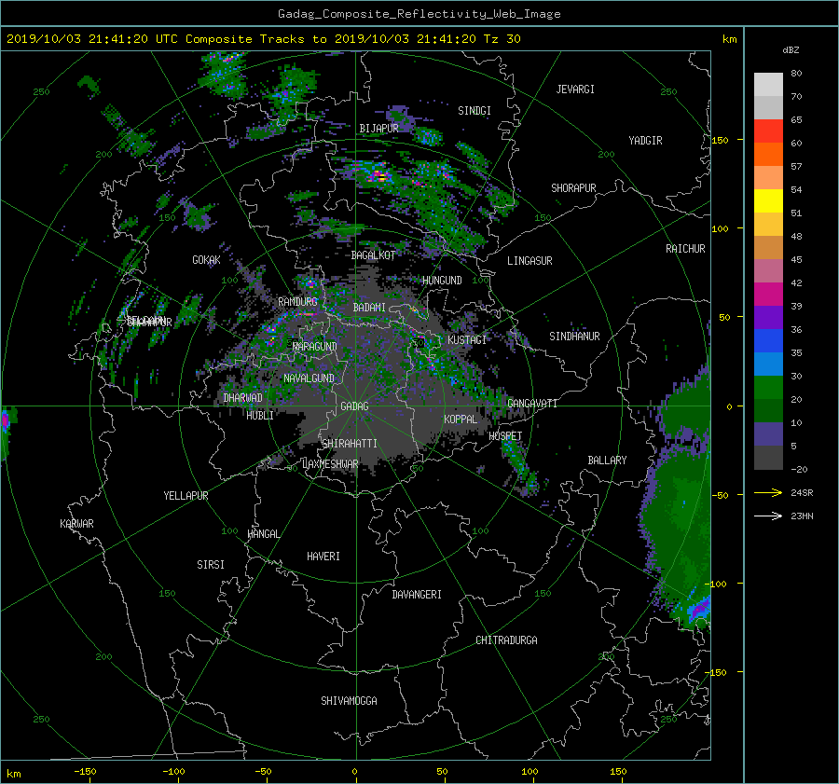Click the SINDGI city label
Viewport: 839px width, 784px height.
point(475,111)
